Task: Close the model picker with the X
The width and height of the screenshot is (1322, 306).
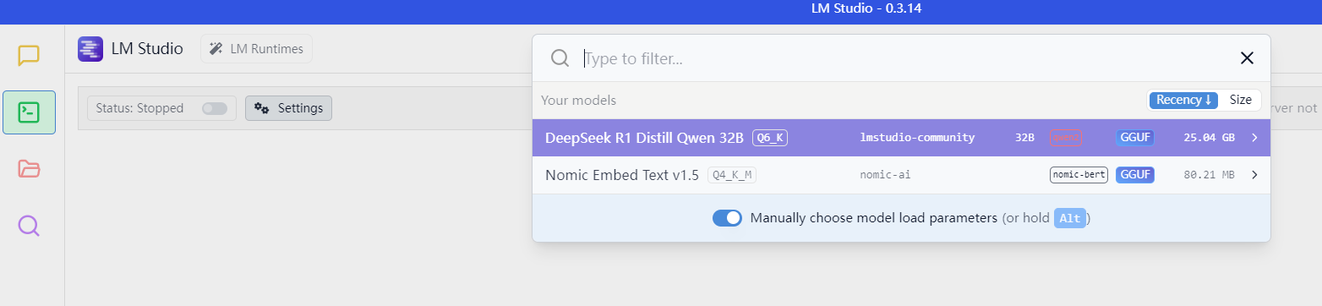Action: coord(1247,57)
